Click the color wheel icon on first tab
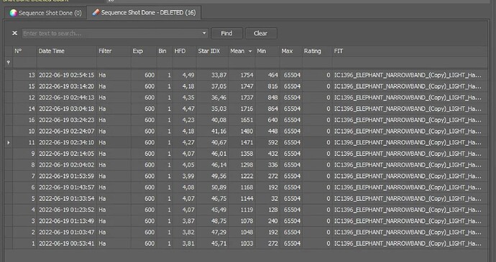Image resolution: width=496 pixels, height=262 pixels. pyautogui.click(x=13, y=13)
